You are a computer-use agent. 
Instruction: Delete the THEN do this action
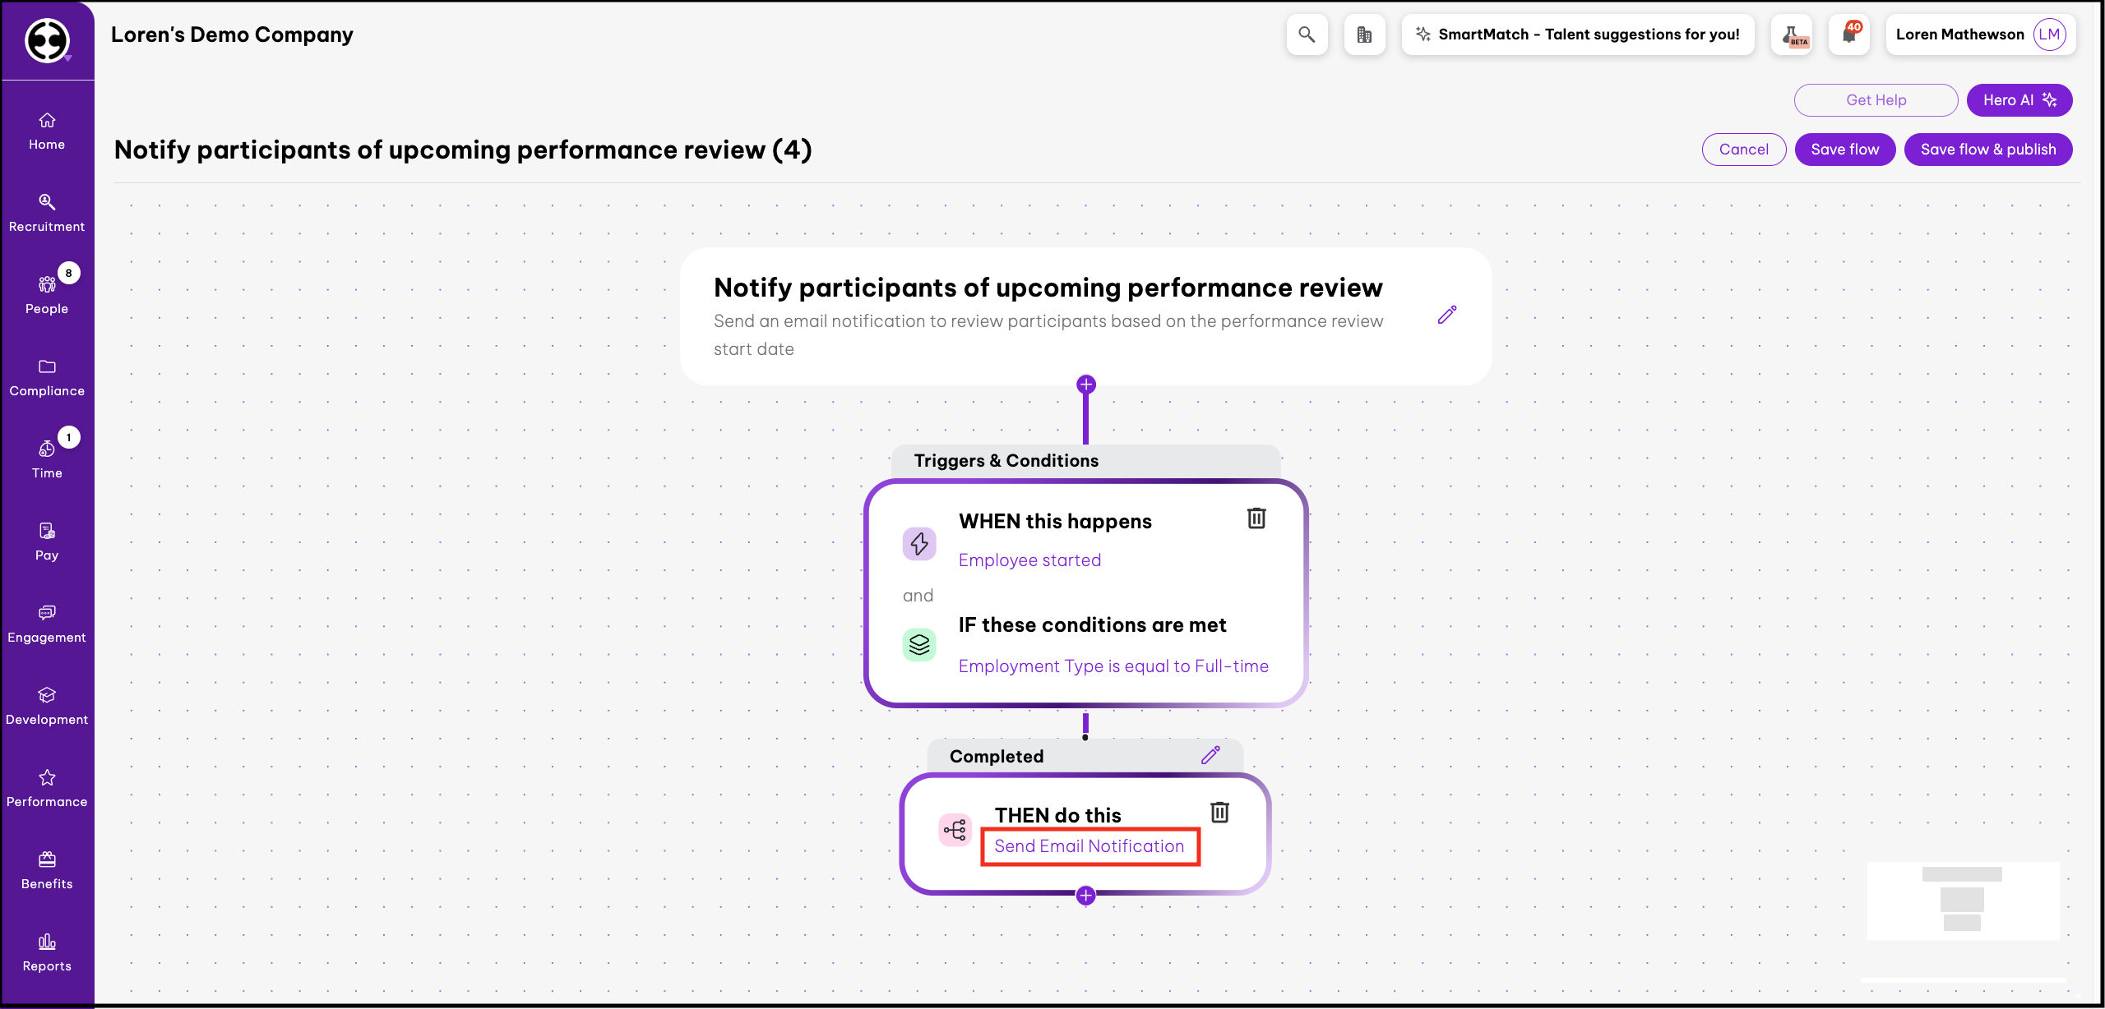pos(1219,813)
